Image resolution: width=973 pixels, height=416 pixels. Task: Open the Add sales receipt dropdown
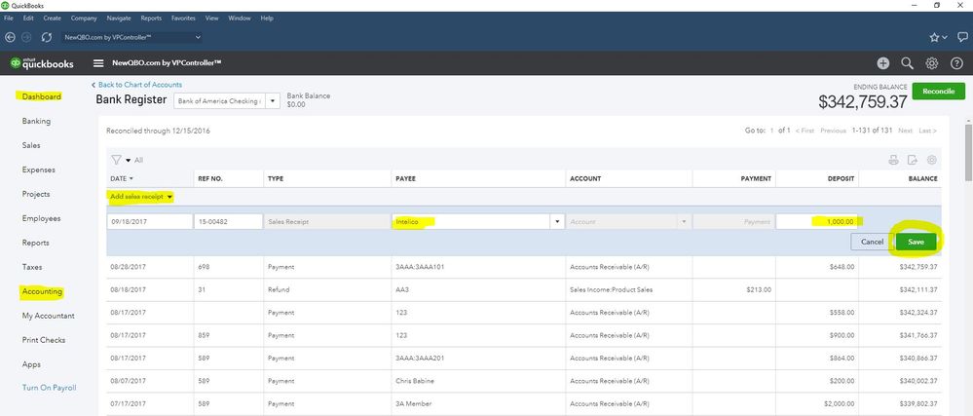coord(141,197)
